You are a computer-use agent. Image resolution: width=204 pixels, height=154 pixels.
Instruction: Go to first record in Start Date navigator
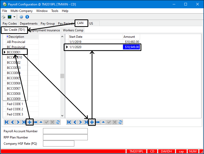69,122
